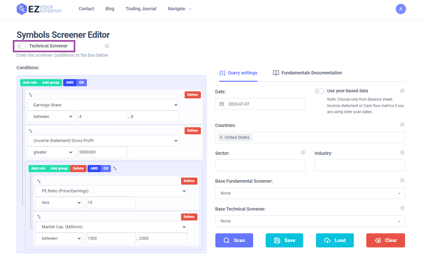
Task: Switch to Fundamentals Documentation tab
Action: click(307, 73)
